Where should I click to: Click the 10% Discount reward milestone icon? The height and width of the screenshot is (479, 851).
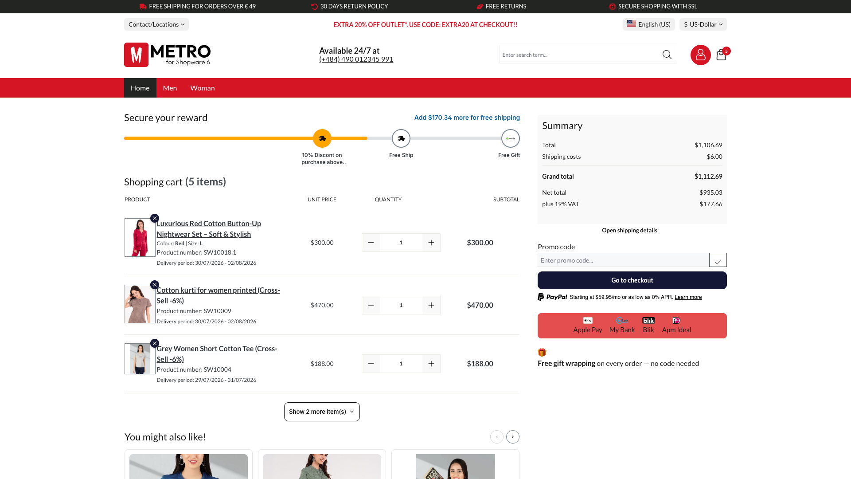click(x=322, y=138)
